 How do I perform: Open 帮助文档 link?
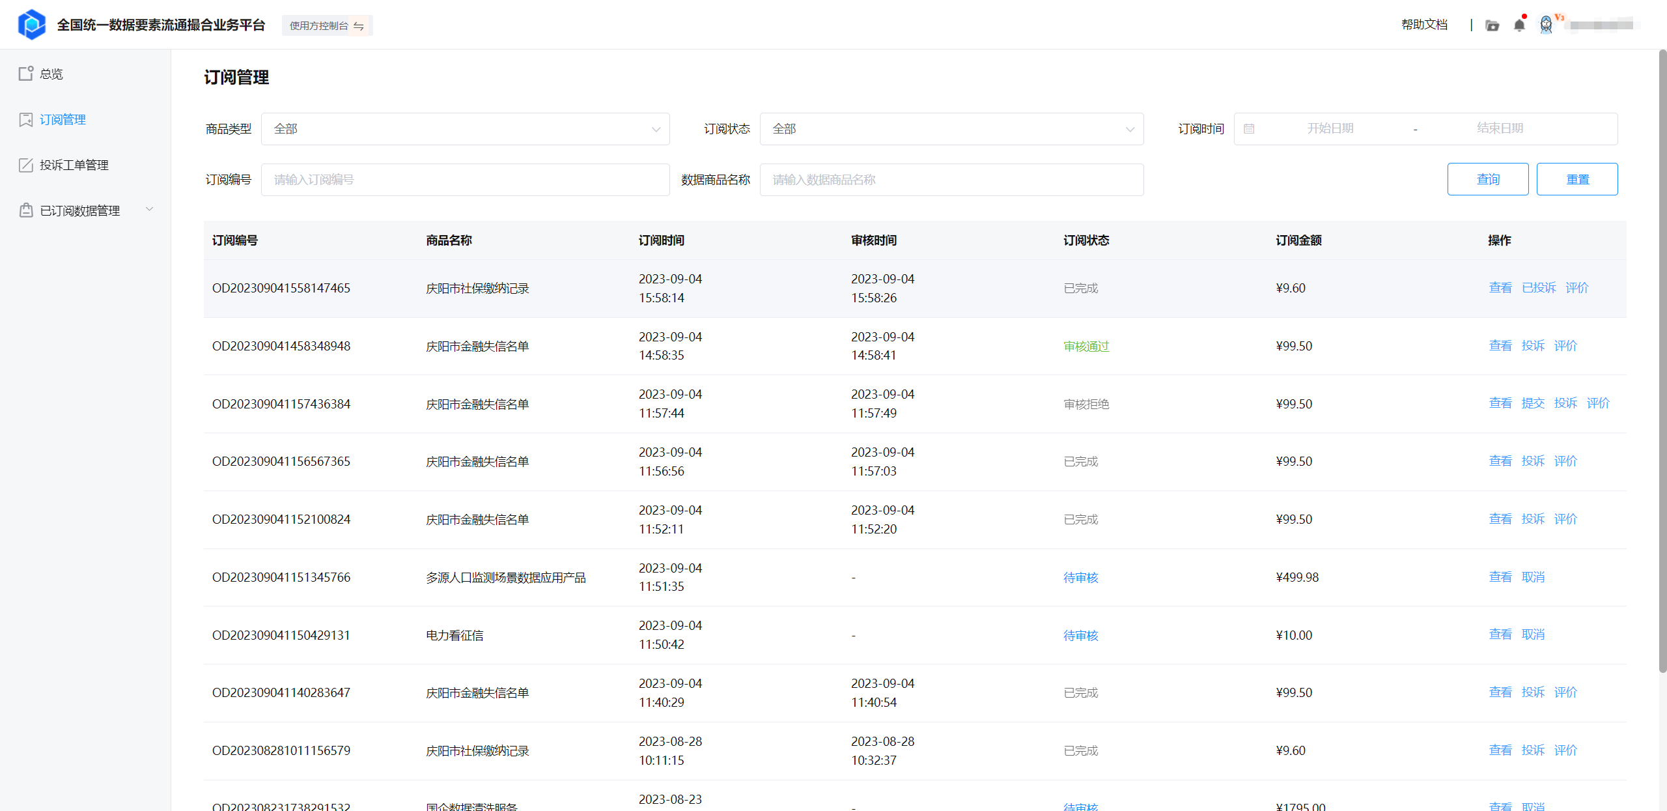[1424, 25]
